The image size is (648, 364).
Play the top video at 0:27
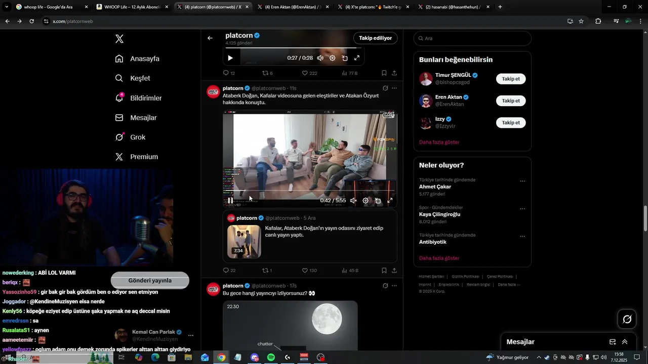pyautogui.click(x=230, y=58)
